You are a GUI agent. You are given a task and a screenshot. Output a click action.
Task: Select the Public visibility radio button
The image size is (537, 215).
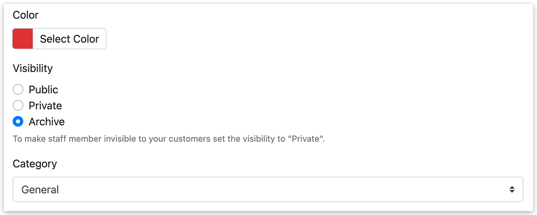click(x=18, y=89)
